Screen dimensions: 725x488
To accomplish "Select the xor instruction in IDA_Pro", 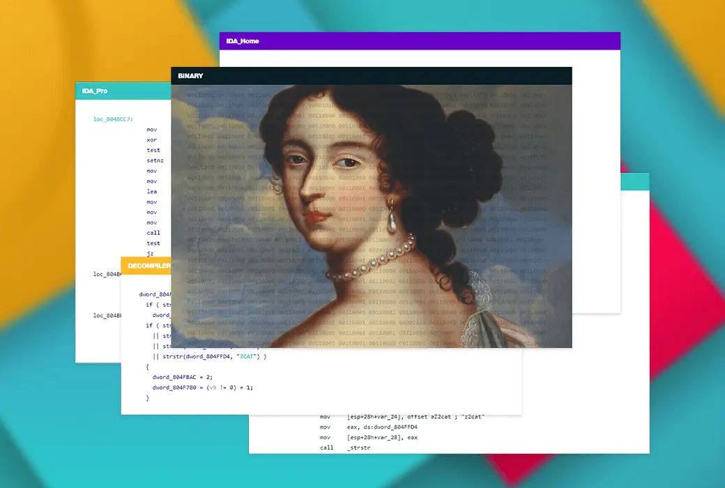I will click(x=152, y=139).
